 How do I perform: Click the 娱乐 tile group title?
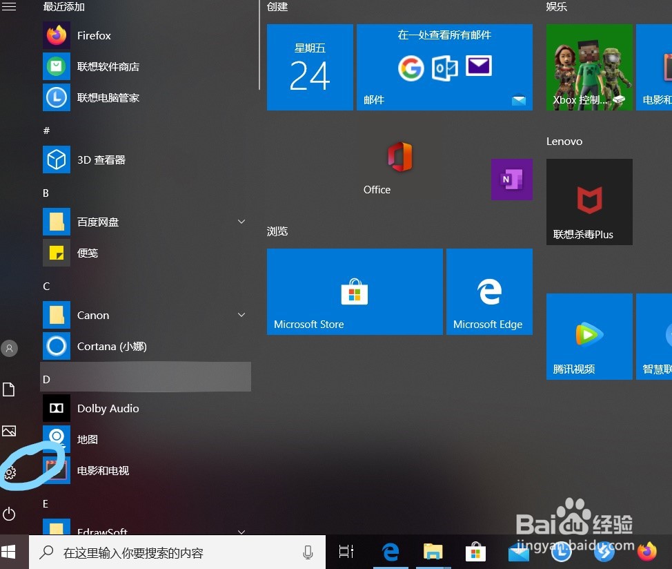tap(557, 6)
